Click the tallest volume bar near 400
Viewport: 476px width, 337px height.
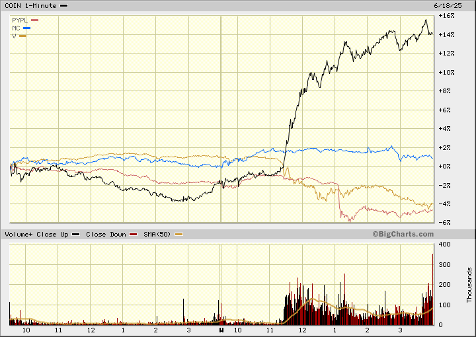pos(432,289)
